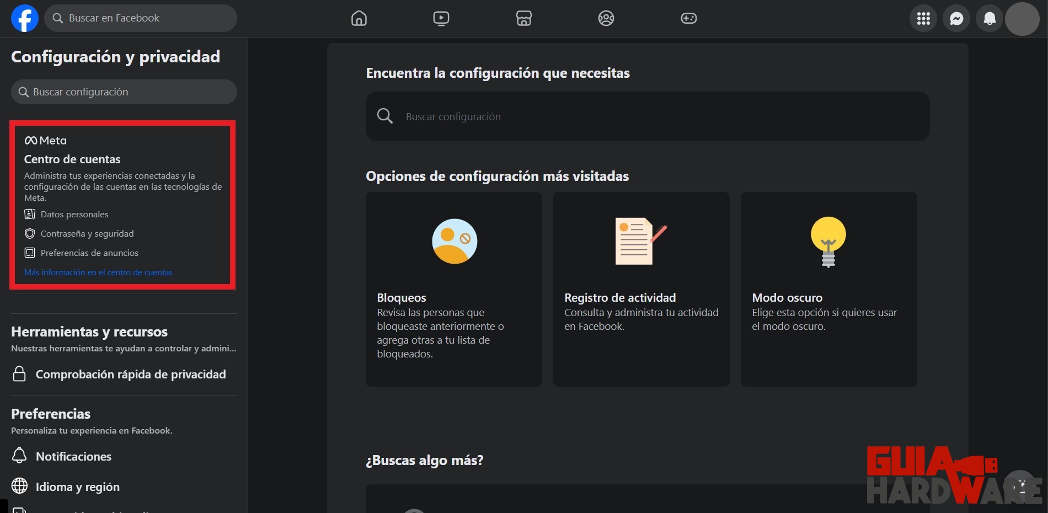
Task: Click the padlock icon for privacy checkup
Action: (x=19, y=374)
